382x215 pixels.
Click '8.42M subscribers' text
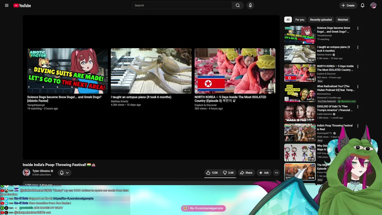click(x=41, y=175)
